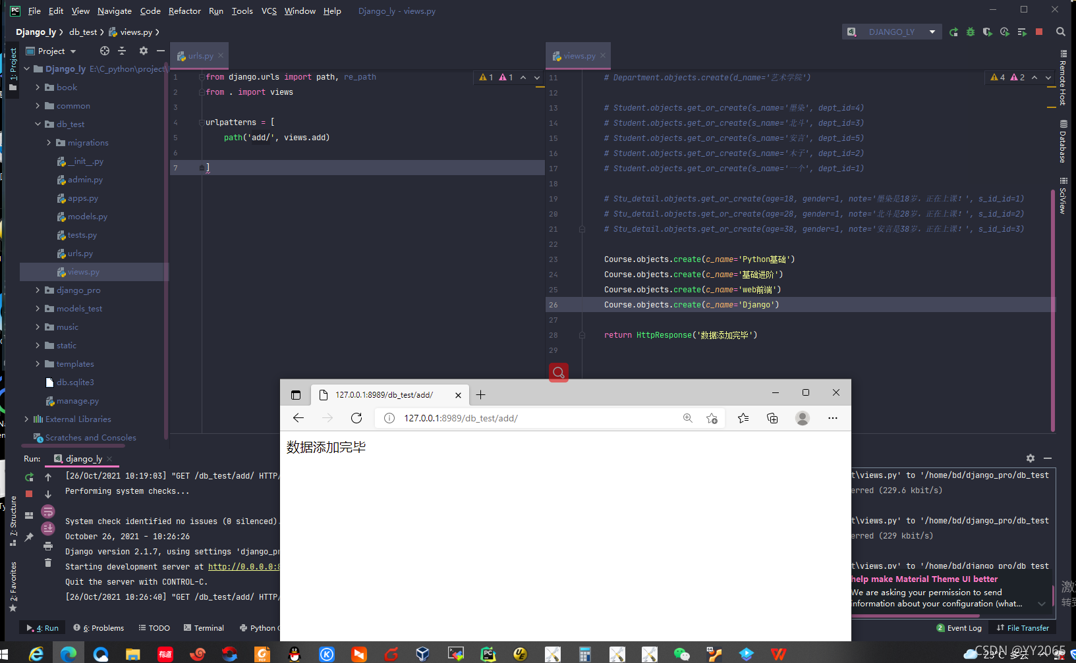This screenshot has width=1076, height=663.
Task: Clear all Run console output
Action: (48, 562)
